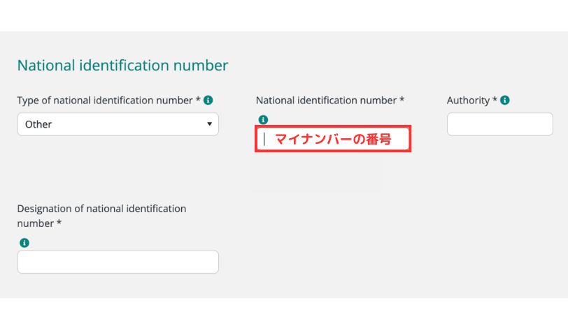Click the asterisk after the Type label
Viewport: 568px width, 319px height.
pyautogui.click(x=198, y=101)
